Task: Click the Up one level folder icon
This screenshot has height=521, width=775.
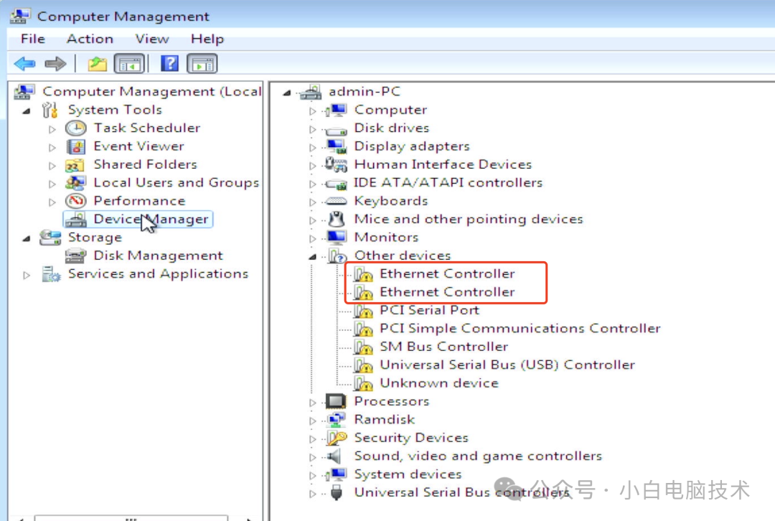Action: point(97,64)
